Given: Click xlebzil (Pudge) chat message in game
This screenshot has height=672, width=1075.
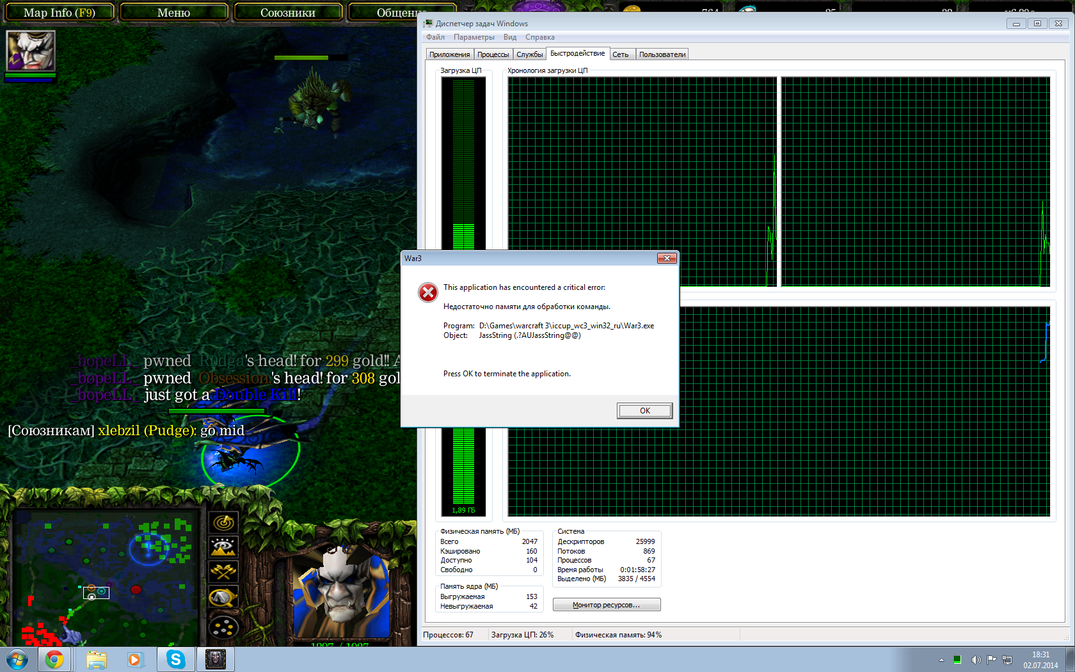Looking at the screenshot, I should click(126, 430).
